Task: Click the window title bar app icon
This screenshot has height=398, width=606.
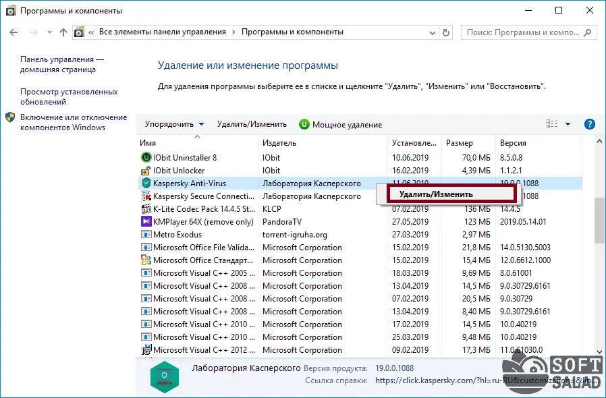Action: [11, 11]
